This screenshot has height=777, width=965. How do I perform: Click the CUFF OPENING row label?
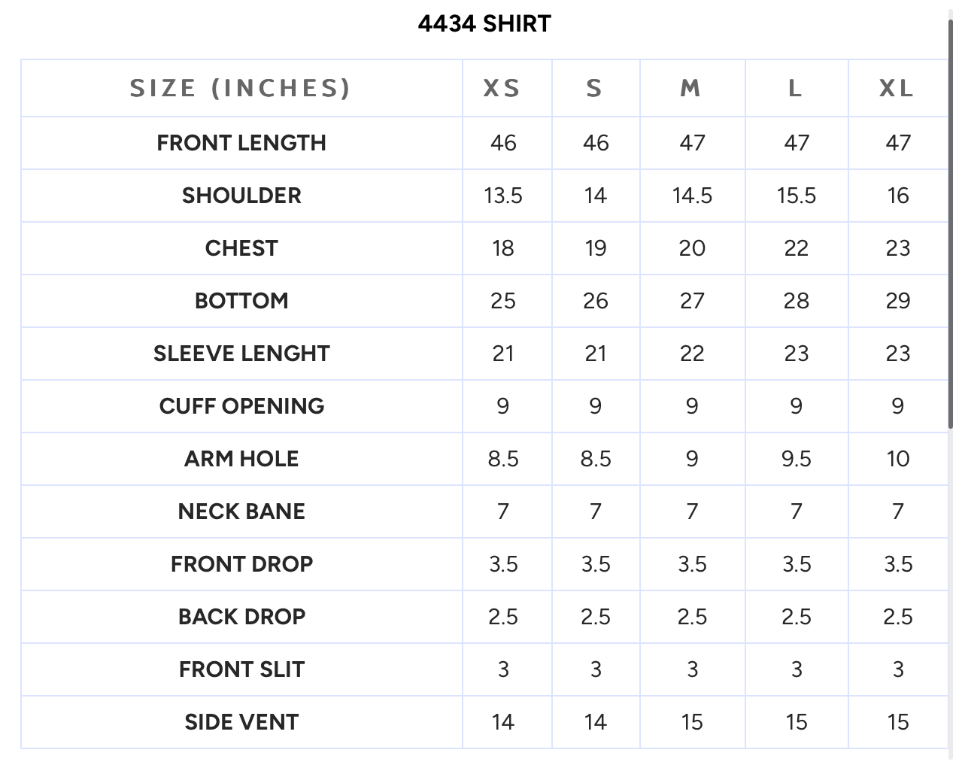point(241,406)
